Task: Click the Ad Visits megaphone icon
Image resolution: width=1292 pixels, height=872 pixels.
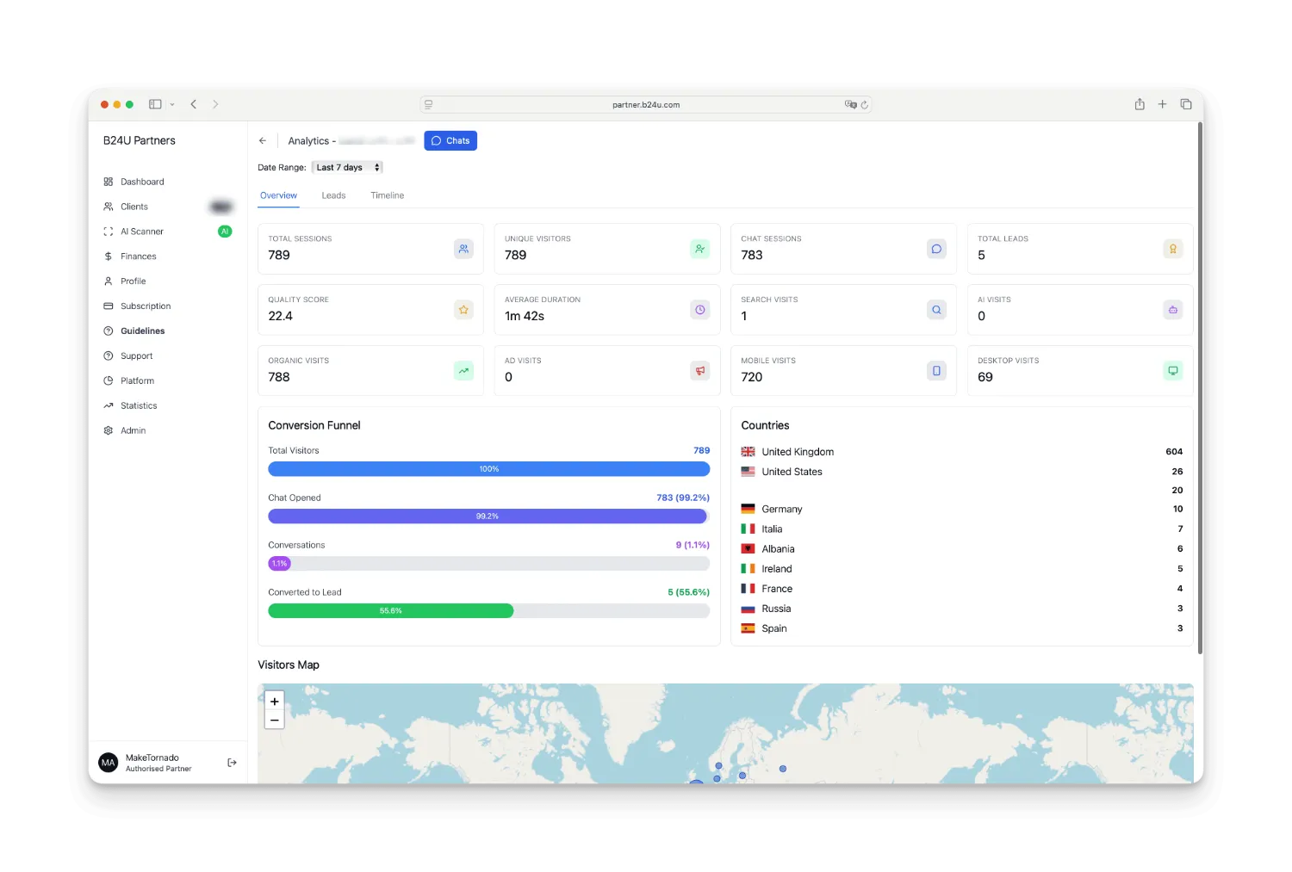Action: pyautogui.click(x=699, y=371)
